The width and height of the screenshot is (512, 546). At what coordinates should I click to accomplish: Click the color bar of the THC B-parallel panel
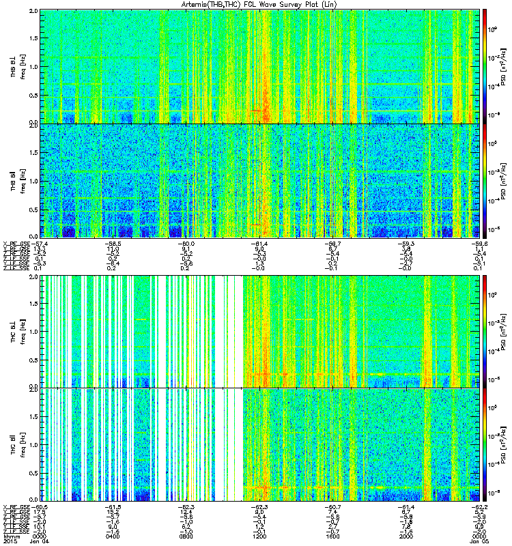pos(484,445)
